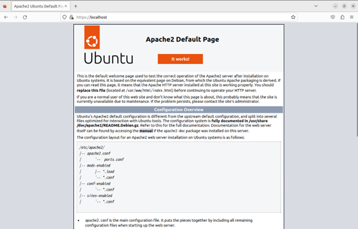Click the ports.conf entry in config tree
This screenshot has width=358, height=229.
114,159
